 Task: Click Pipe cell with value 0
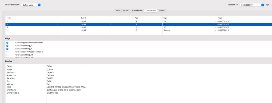click(136, 30)
